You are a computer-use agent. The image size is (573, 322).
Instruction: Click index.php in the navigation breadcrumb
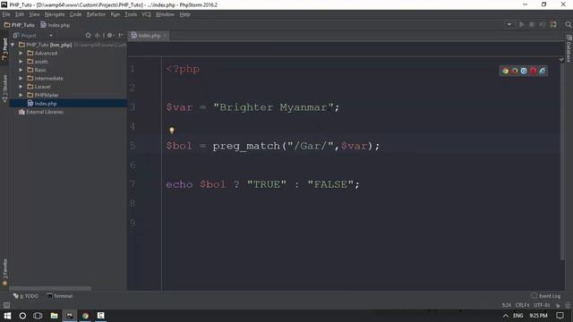tap(56, 25)
